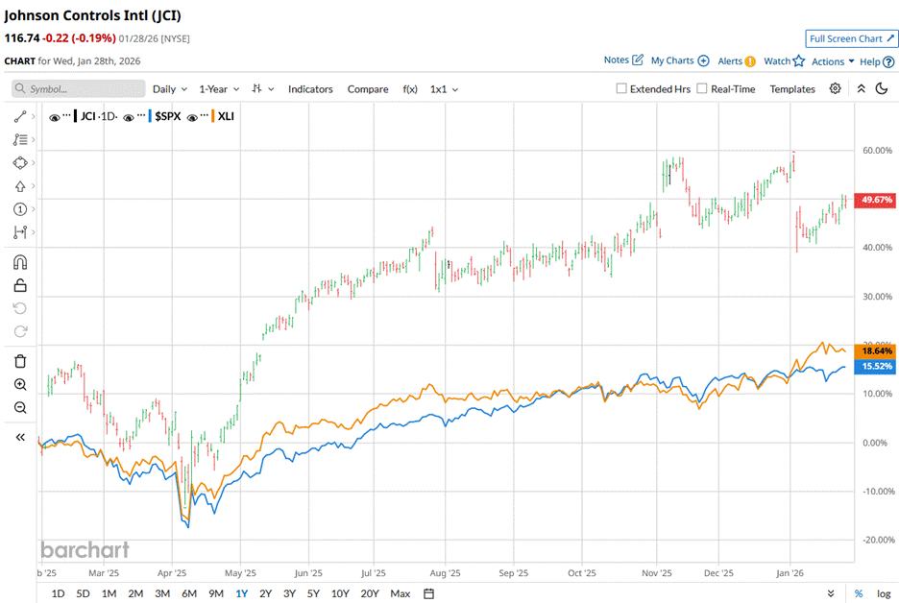This screenshot has width=899, height=603.
Task: Click the unlock drawings padlock icon
Action: point(20,285)
